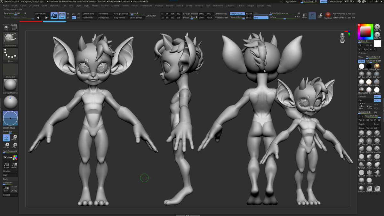Open the Brush menu

(x=14, y=5)
